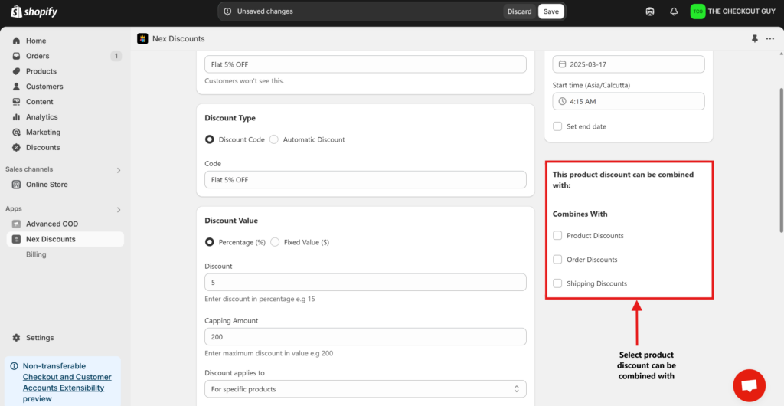Image resolution: width=784 pixels, height=406 pixels.
Task: Click the top Flat 5% OFF title field
Action: point(365,64)
